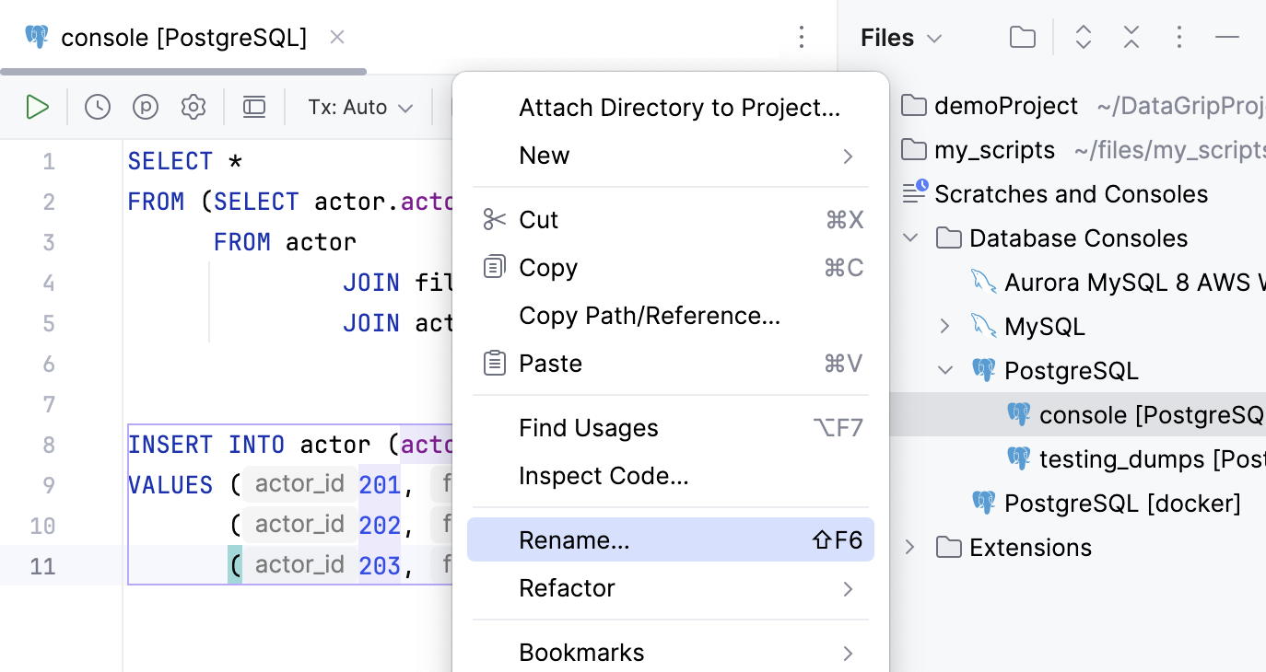The image size is (1266, 672).
Task: Open the editor tab bar three-dots menu
Action: [802, 37]
